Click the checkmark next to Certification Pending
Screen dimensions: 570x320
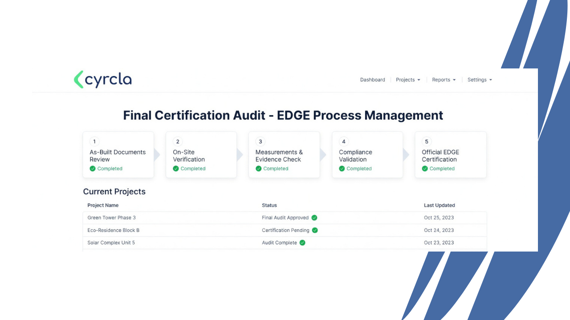[x=315, y=230]
